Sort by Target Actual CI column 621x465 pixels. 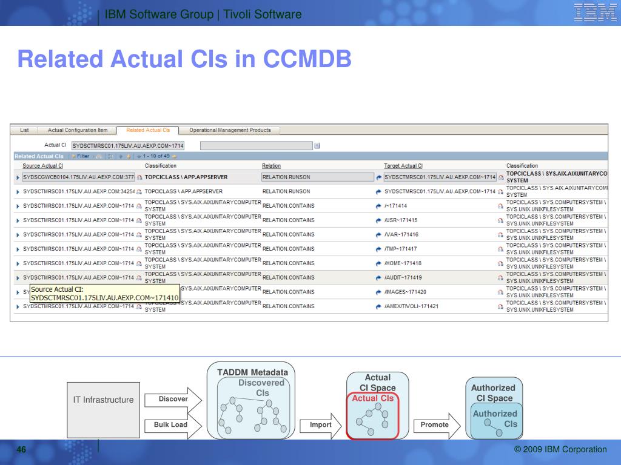(x=403, y=166)
